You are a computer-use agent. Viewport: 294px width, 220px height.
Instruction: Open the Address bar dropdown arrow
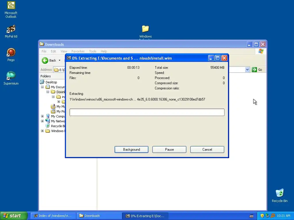(247, 70)
